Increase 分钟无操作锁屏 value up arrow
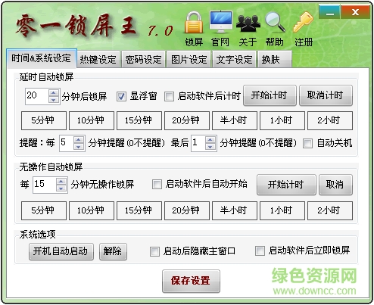 click(61, 182)
